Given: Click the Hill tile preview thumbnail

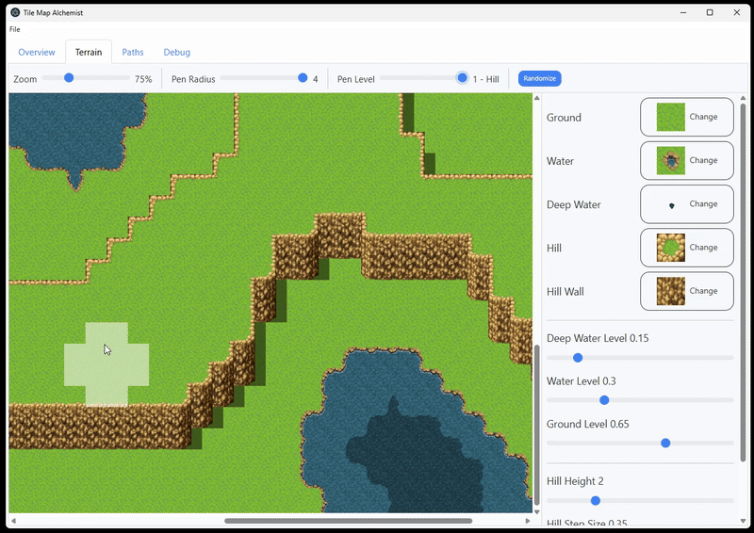Looking at the screenshot, I should 670,248.
